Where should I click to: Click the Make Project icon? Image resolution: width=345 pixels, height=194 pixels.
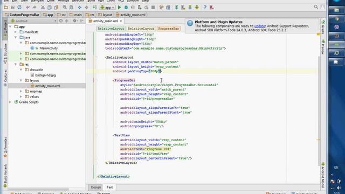(x=95, y=7)
